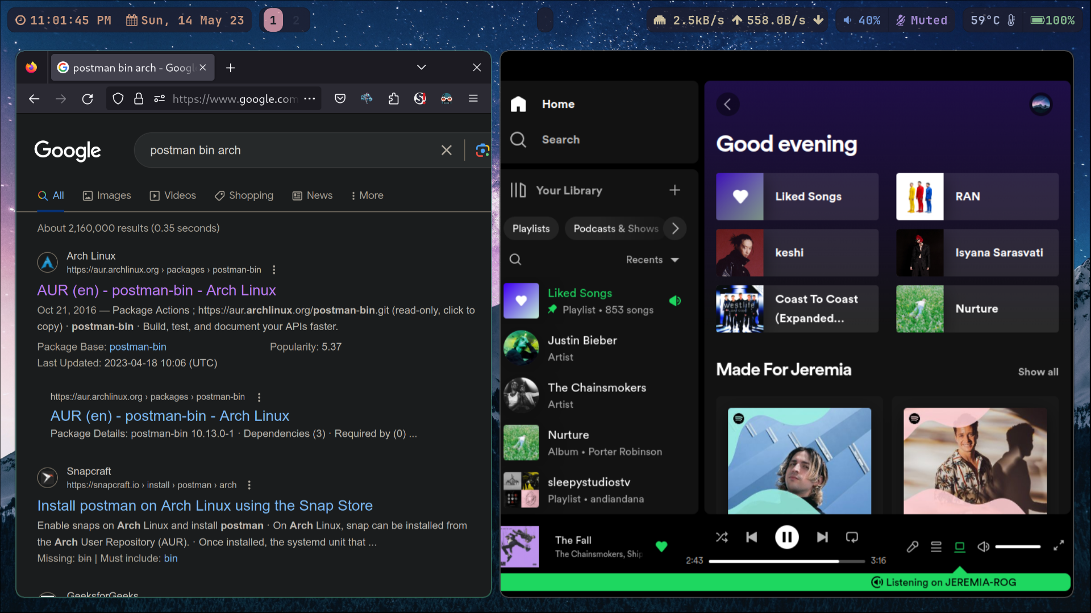Image resolution: width=1091 pixels, height=613 pixels.
Task: Toggle Podcasts & Shows filter chip
Action: point(616,229)
